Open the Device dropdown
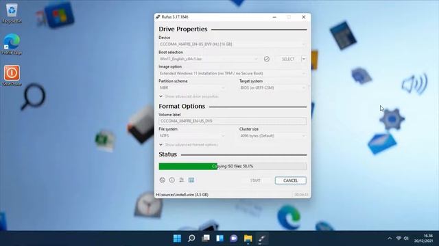The width and height of the screenshot is (439, 246). pyautogui.click(x=233, y=44)
